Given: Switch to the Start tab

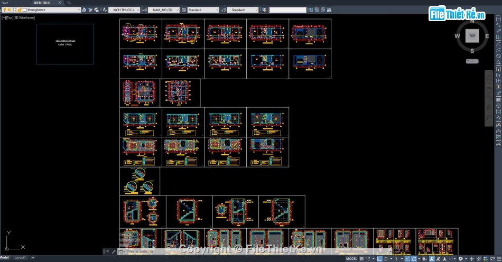Looking at the screenshot, I should coord(5,3).
